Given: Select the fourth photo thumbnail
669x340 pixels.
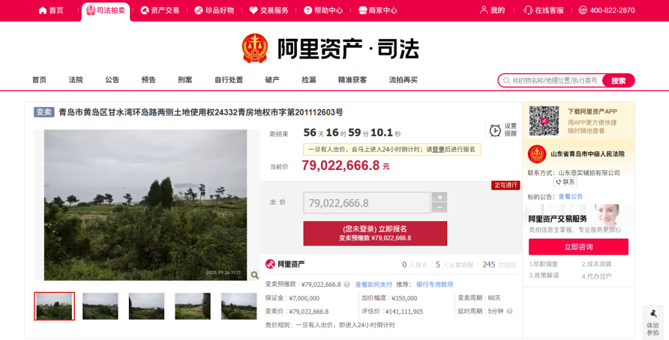Looking at the screenshot, I should (193, 306).
